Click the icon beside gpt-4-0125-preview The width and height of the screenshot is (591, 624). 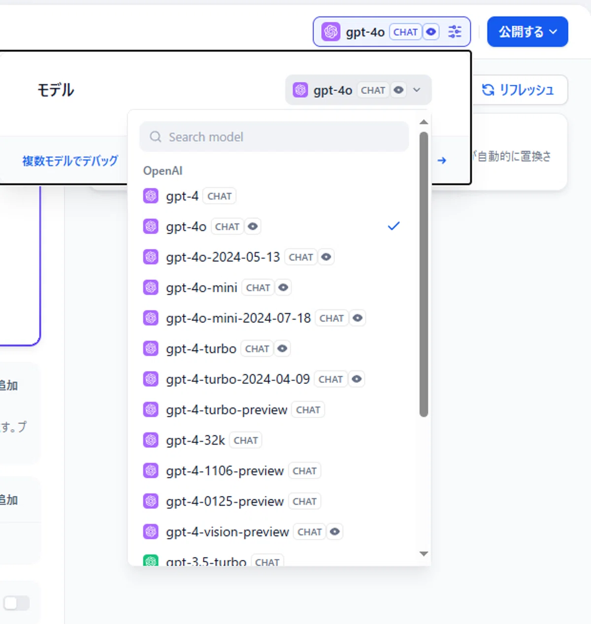click(151, 501)
